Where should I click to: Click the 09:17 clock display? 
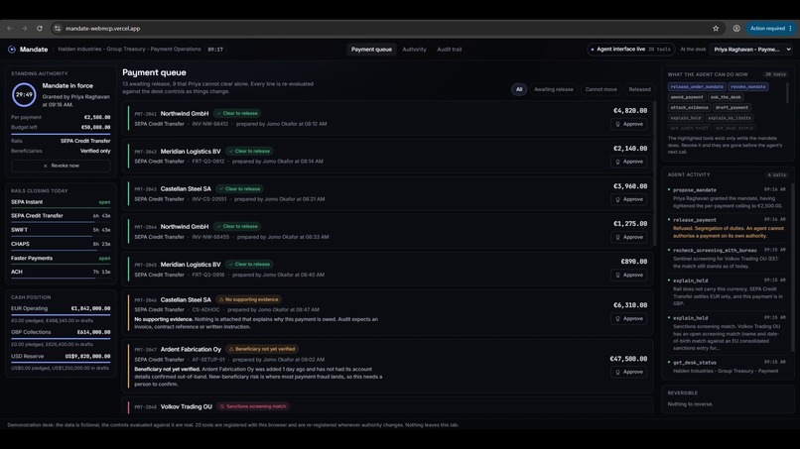coord(215,50)
